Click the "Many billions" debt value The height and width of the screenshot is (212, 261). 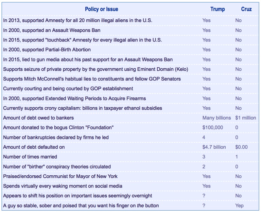click(216, 118)
